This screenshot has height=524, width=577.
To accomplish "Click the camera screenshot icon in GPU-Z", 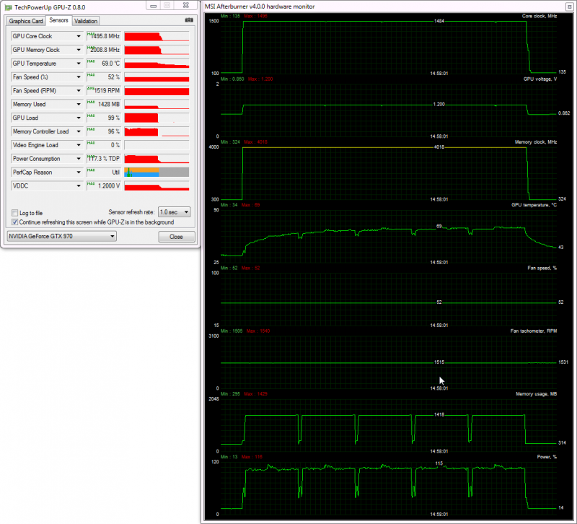I will 189,21.
